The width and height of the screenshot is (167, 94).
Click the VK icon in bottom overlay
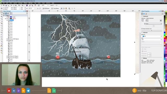(x=14, y=91)
